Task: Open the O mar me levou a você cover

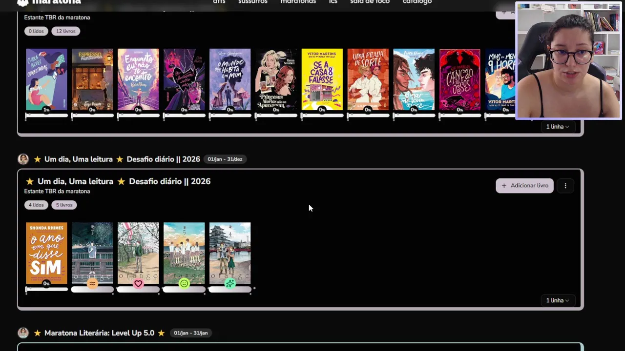Action: pyautogui.click(x=414, y=79)
